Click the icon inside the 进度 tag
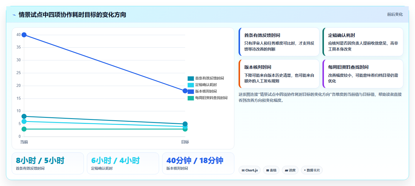Viewport: 415px width, 186px height. click(286, 171)
